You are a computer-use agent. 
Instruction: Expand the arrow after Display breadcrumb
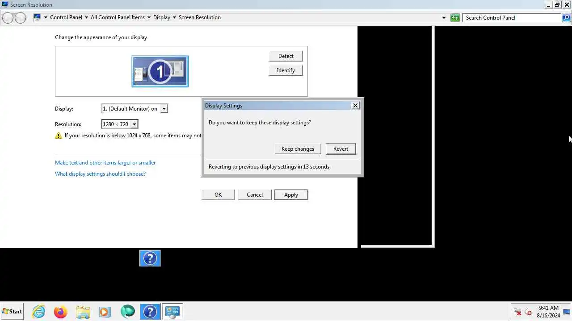(x=174, y=18)
